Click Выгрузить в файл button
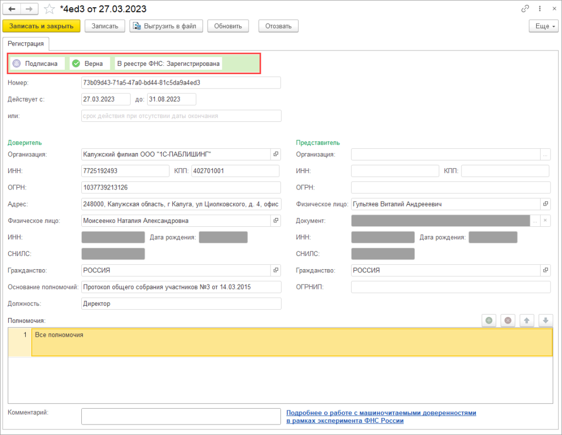 pyautogui.click(x=166, y=26)
